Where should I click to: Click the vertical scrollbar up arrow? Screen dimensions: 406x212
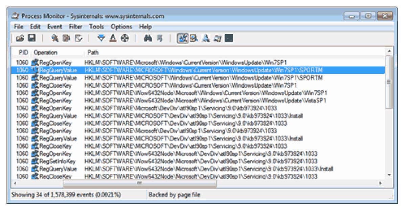[389, 51]
